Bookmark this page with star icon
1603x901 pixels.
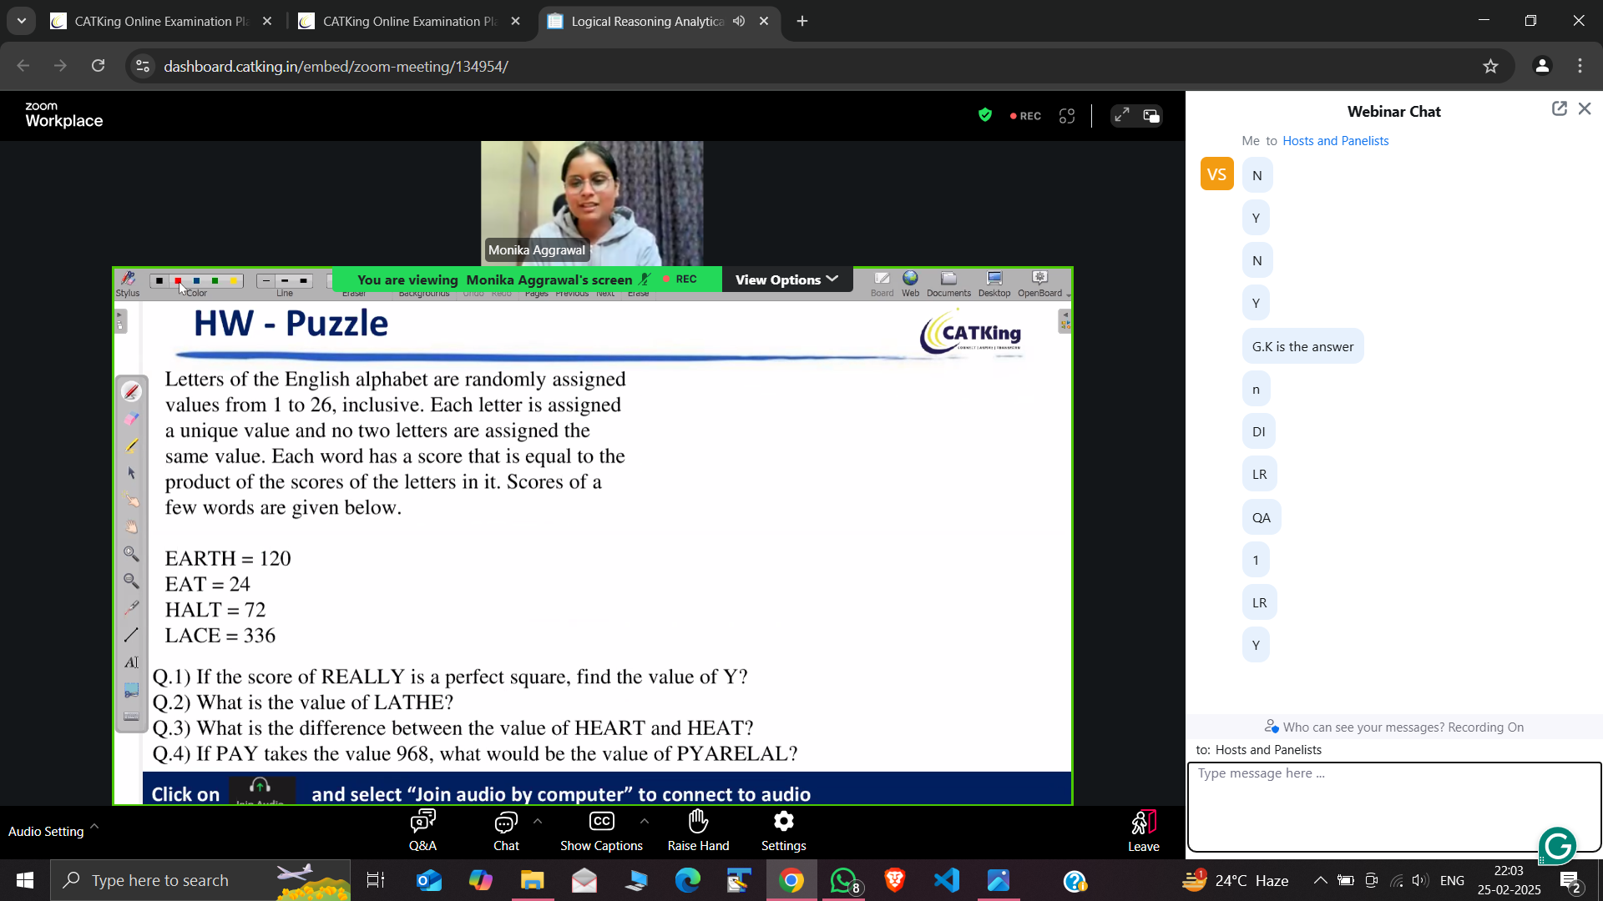coord(1491,66)
